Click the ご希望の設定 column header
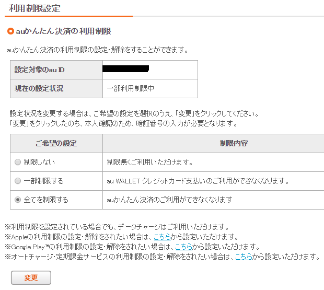This screenshot has width=324, height=290. pos(56,143)
